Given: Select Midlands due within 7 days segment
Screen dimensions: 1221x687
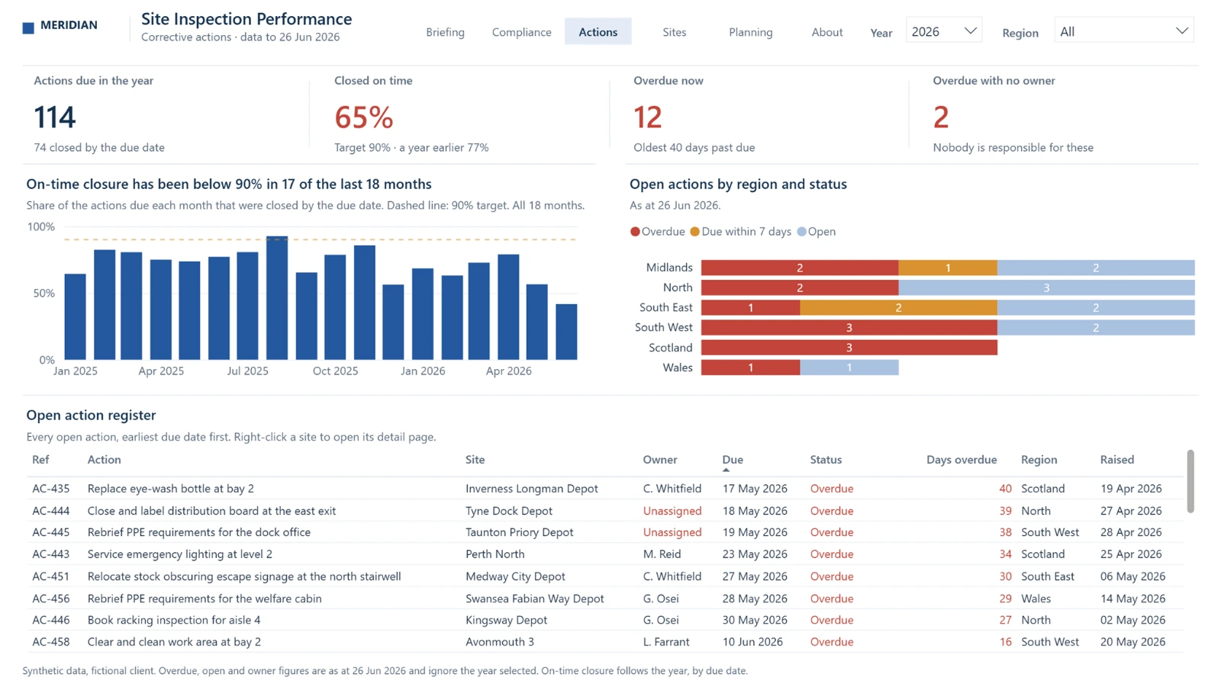Looking at the screenshot, I should point(948,268).
